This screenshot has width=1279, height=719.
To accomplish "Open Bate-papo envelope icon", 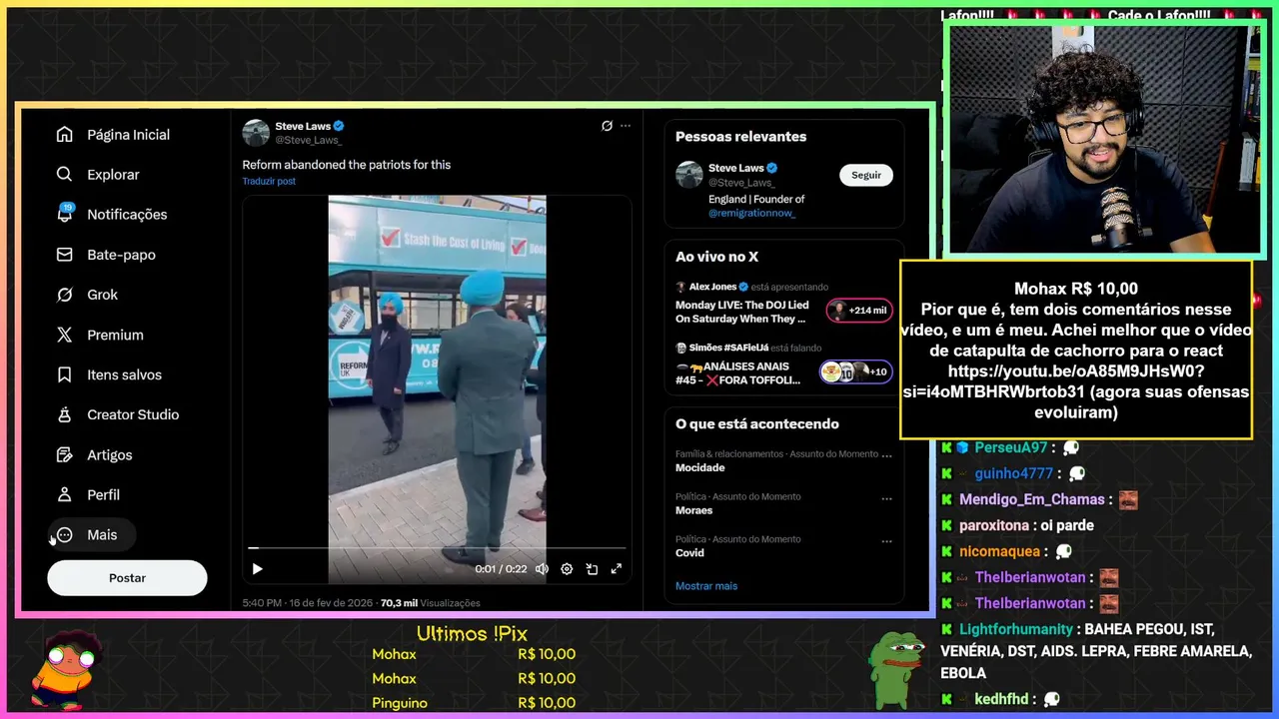I will click(x=65, y=255).
